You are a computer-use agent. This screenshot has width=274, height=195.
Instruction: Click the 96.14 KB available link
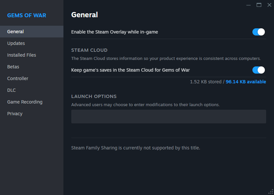coord(246,82)
